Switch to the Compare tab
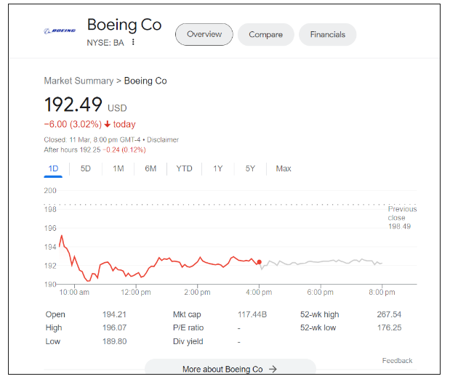450x387 pixels. [x=265, y=34]
